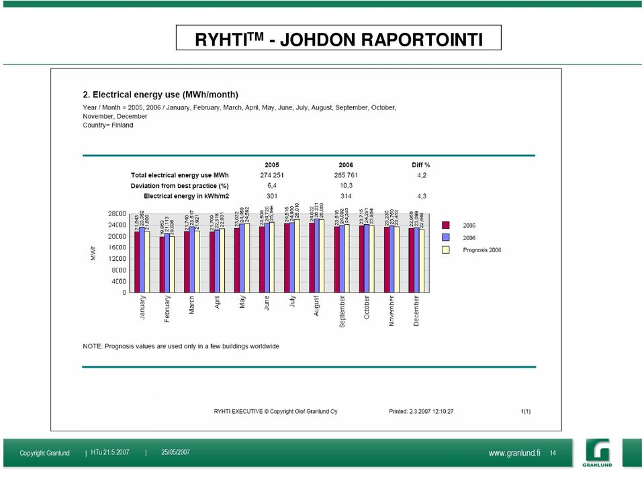The height and width of the screenshot is (479, 644).
Task: Click the MWh y-axis title
Action: tap(93, 253)
